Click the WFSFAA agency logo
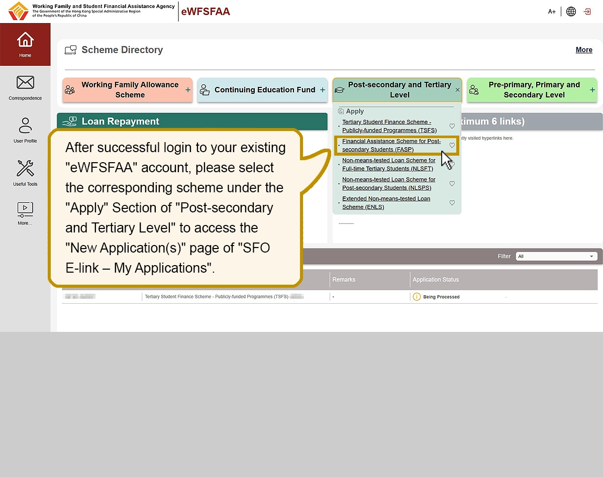 pyautogui.click(x=19, y=11)
